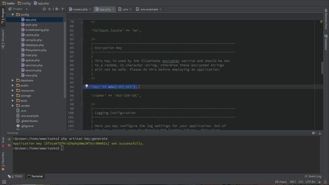Expand the storage folder
Viewport: 329px width, 185px height.
pyautogui.click(x=12, y=96)
